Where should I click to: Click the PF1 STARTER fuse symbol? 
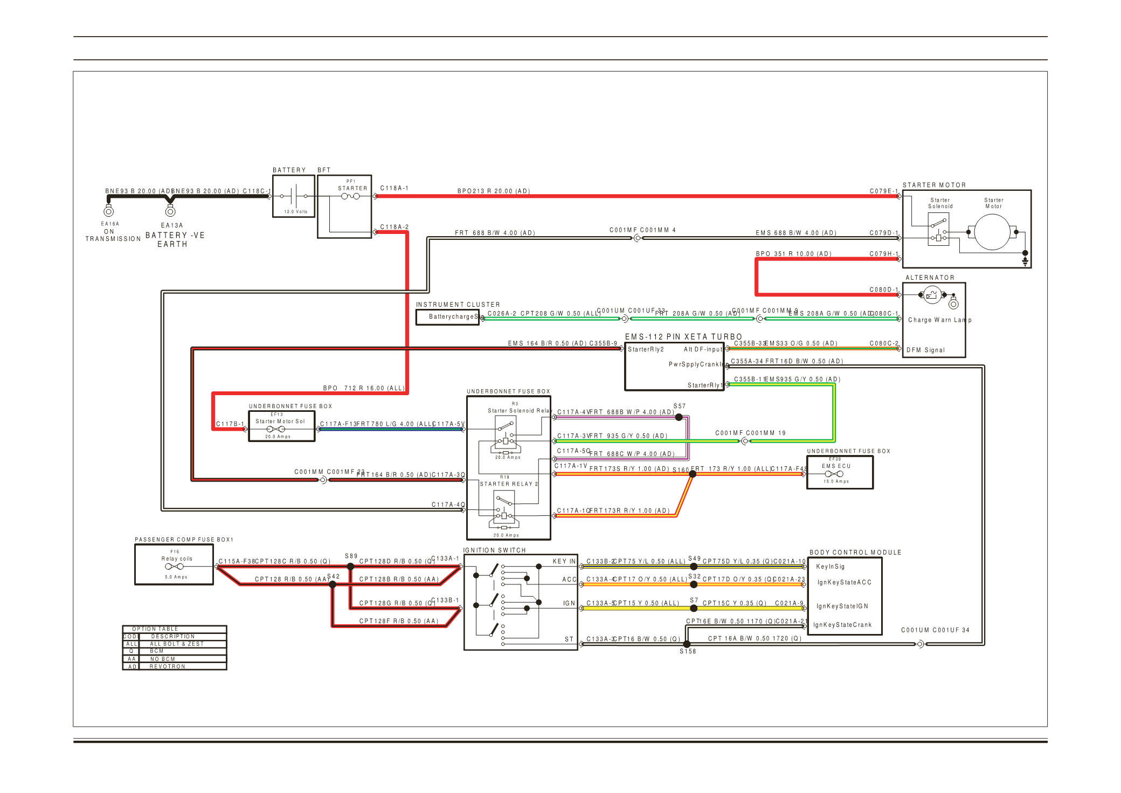[x=350, y=196]
